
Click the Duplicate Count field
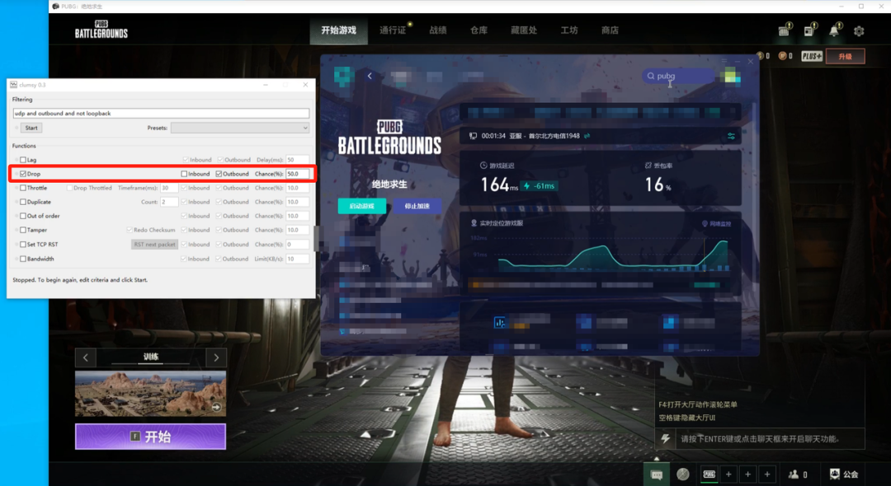point(169,202)
